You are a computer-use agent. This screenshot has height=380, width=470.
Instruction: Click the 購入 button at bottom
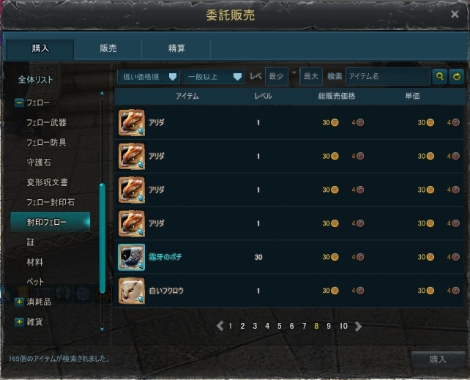[438, 359]
